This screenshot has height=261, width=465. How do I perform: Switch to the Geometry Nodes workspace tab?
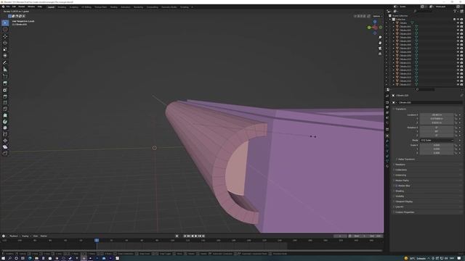click(x=169, y=7)
